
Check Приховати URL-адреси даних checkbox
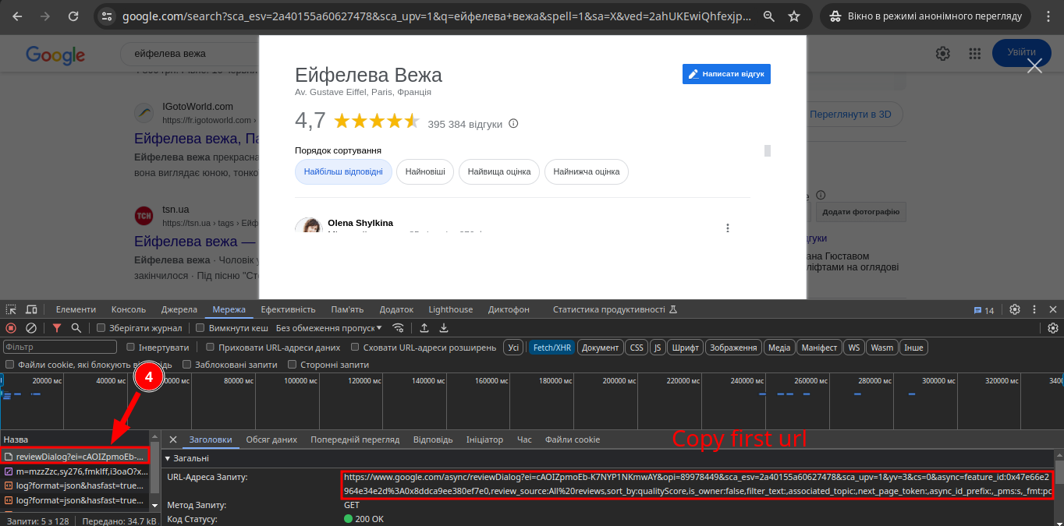211,347
